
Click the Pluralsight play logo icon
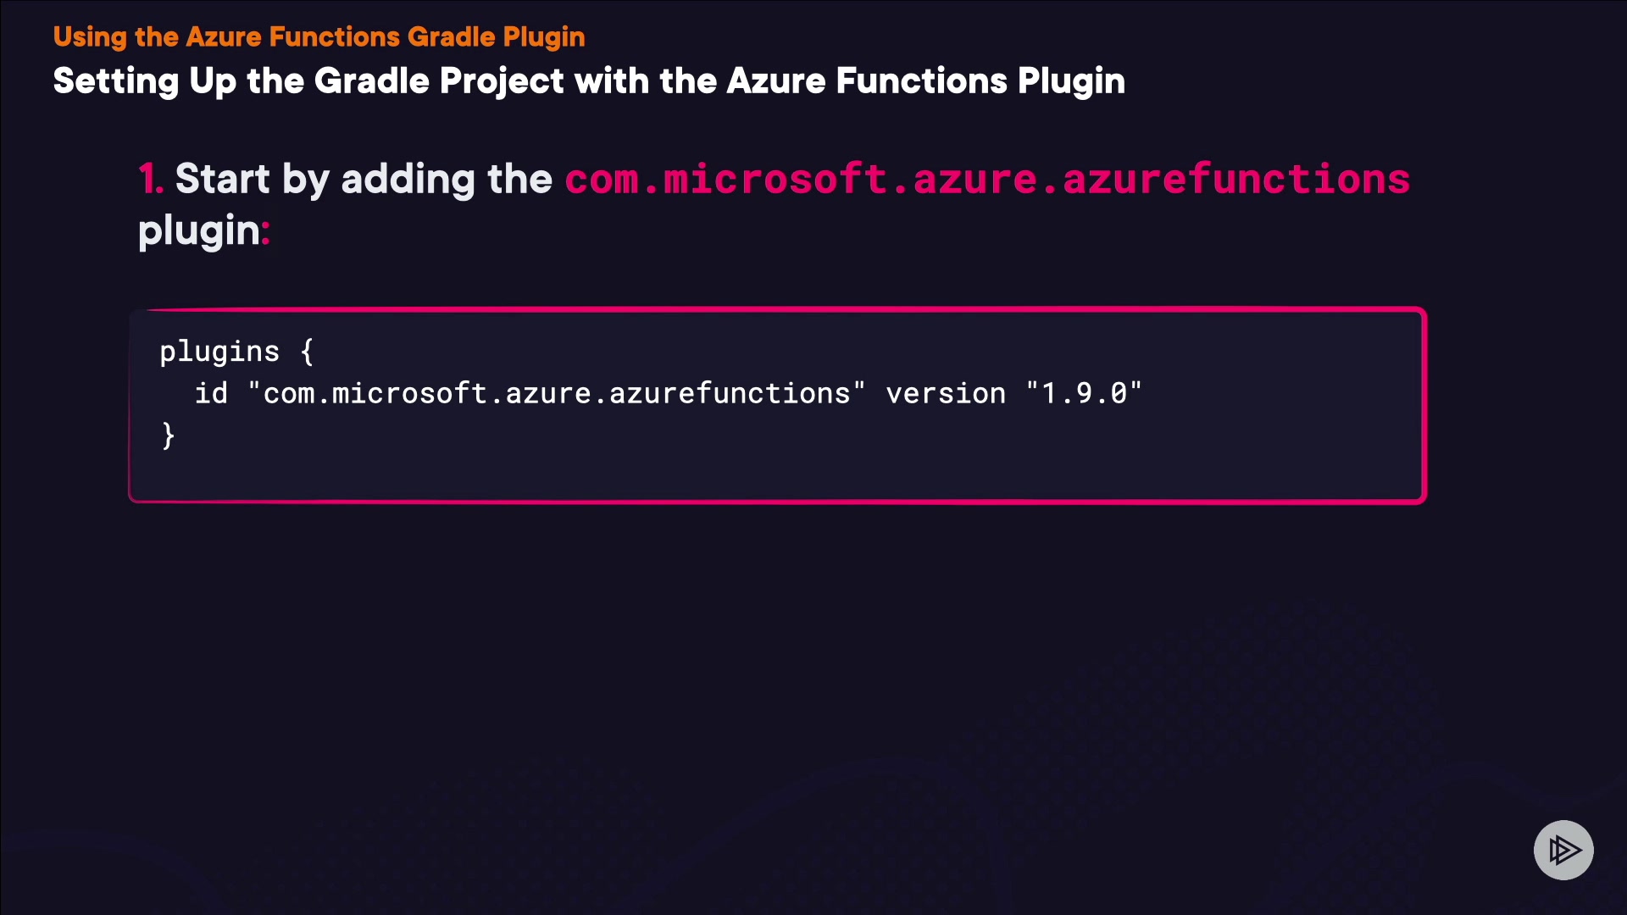pyautogui.click(x=1563, y=850)
